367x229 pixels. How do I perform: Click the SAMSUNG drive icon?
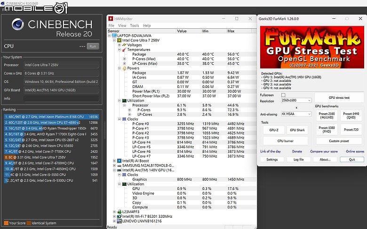[x=119, y=166]
